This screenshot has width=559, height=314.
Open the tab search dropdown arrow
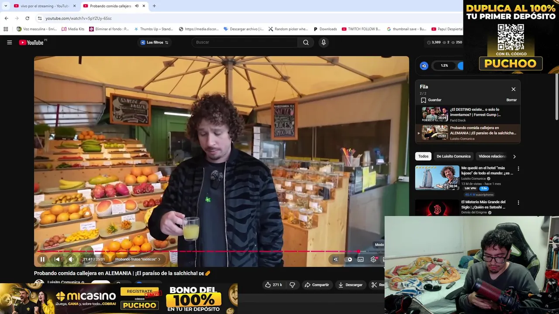(x=5, y=6)
